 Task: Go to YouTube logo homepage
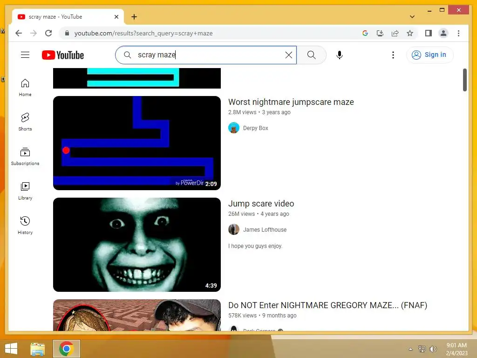[x=63, y=55]
